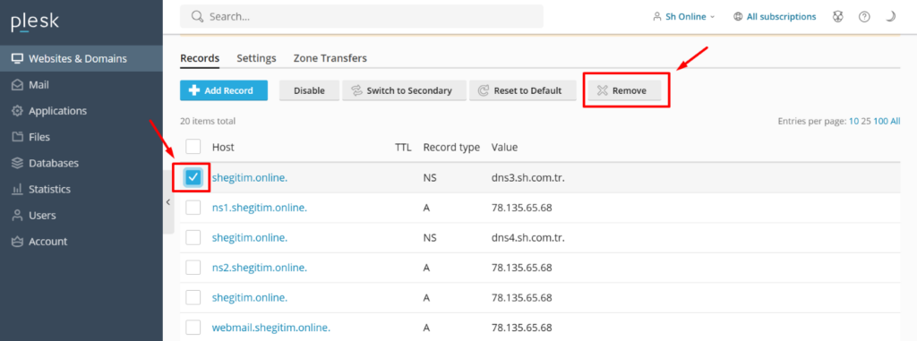Check the ns1.shegitim.online. record checkbox

[193, 207]
